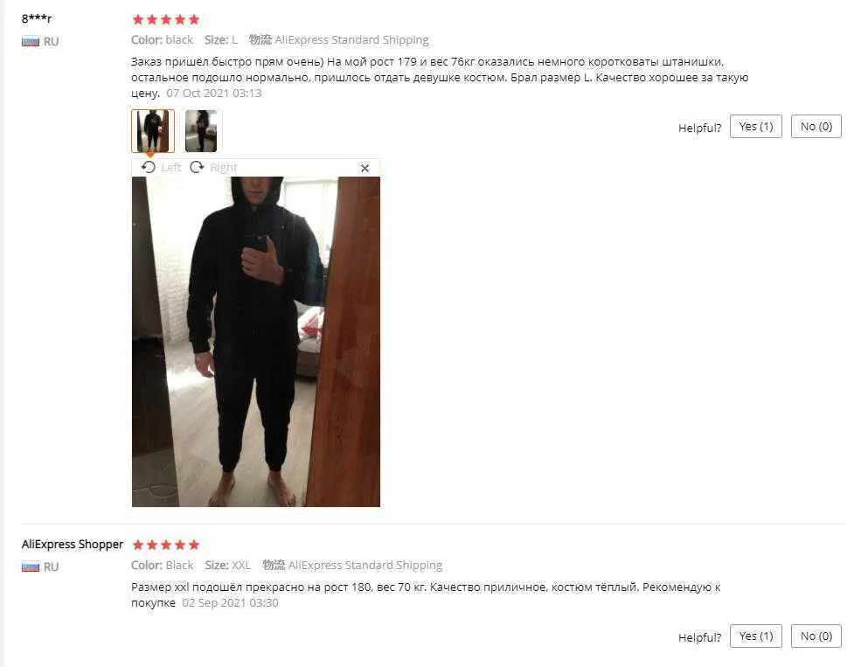The width and height of the screenshot is (861, 667).
Task: Click the Russian flag under AliExpress Shopper
Action: [31, 566]
